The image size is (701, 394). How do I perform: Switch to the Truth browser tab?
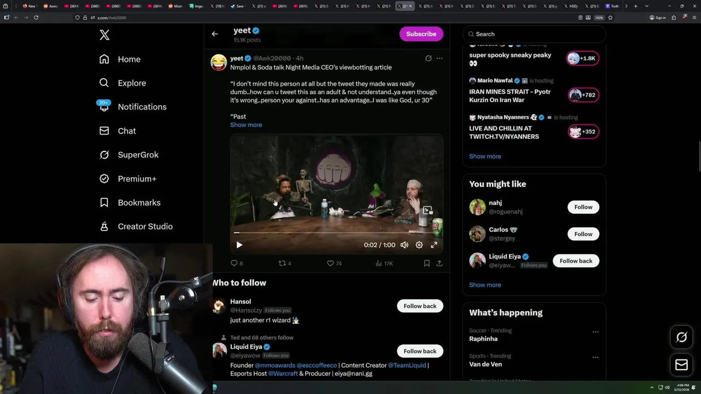tap(612, 6)
